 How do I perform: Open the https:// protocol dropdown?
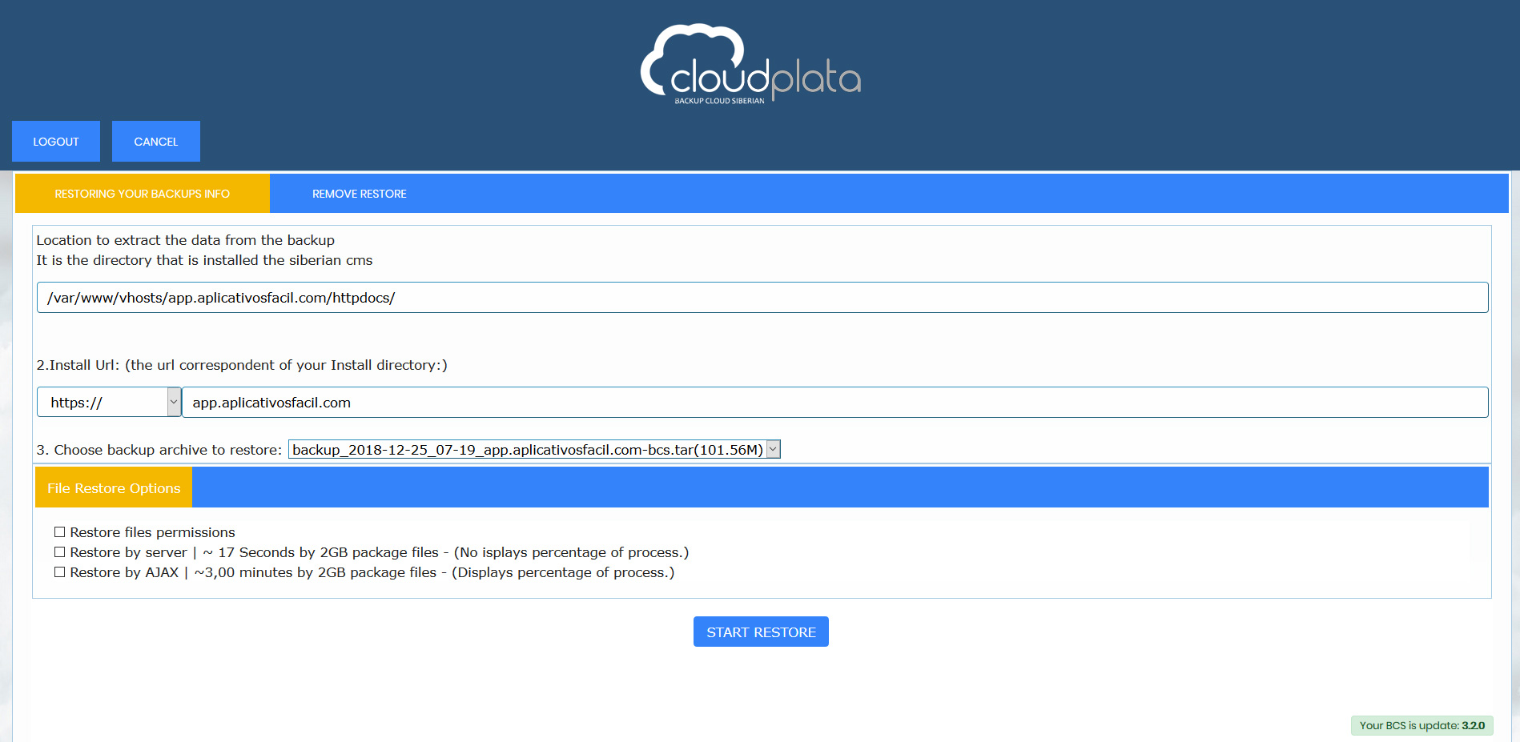pos(109,402)
